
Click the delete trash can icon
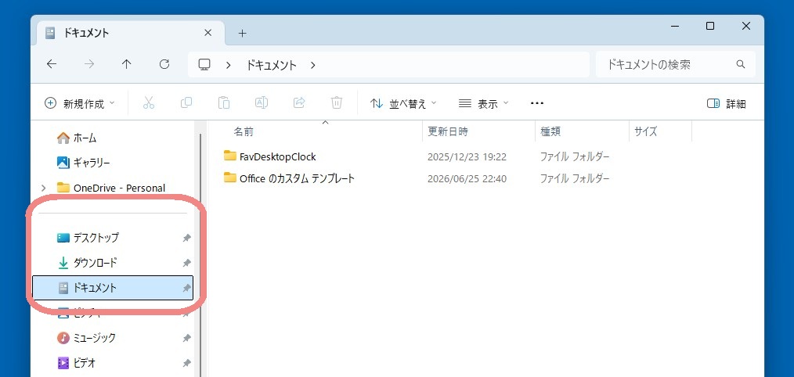337,103
